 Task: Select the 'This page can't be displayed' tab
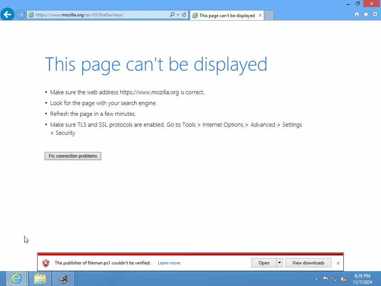(x=227, y=16)
